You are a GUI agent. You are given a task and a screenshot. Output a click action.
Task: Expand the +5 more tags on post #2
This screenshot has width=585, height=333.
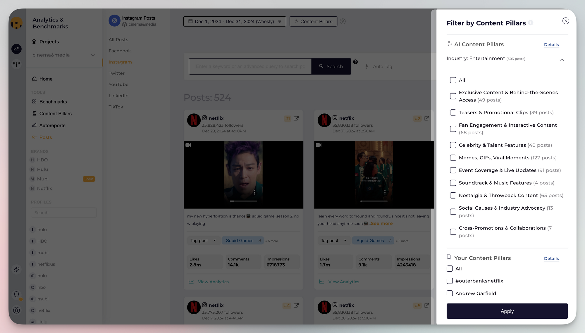(x=402, y=241)
